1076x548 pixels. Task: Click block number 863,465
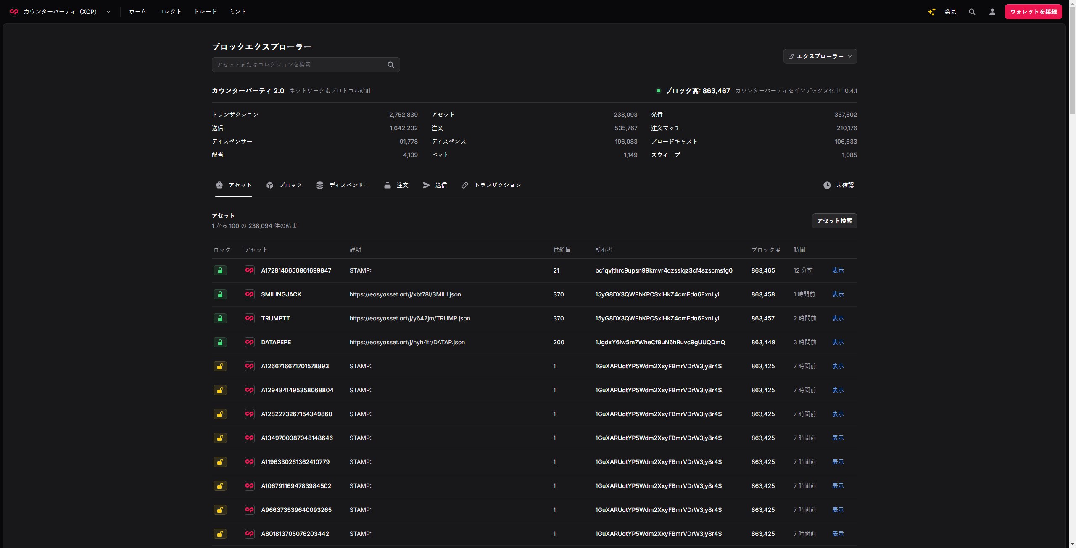pyautogui.click(x=763, y=270)
